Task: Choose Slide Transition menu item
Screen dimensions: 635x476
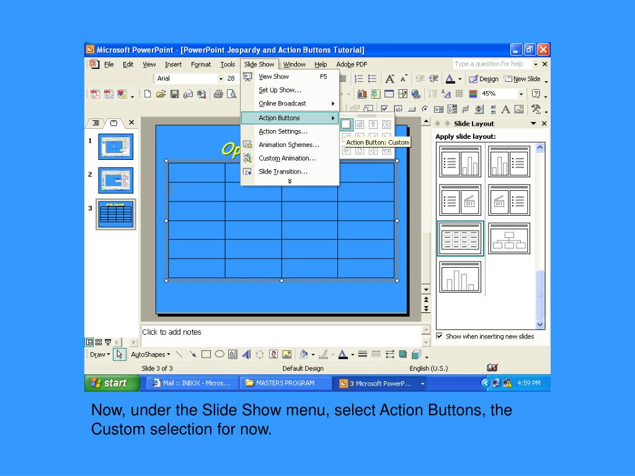Action: tap(290, 171)
